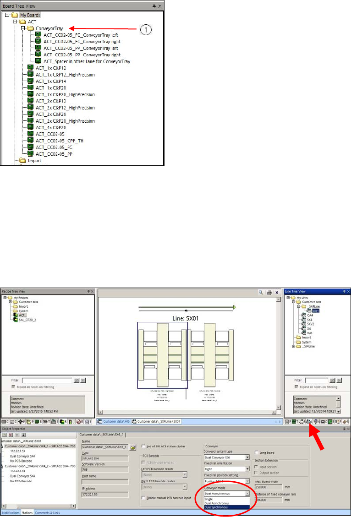Click the browse folder icon next to Name field

[x=133, y=447]
